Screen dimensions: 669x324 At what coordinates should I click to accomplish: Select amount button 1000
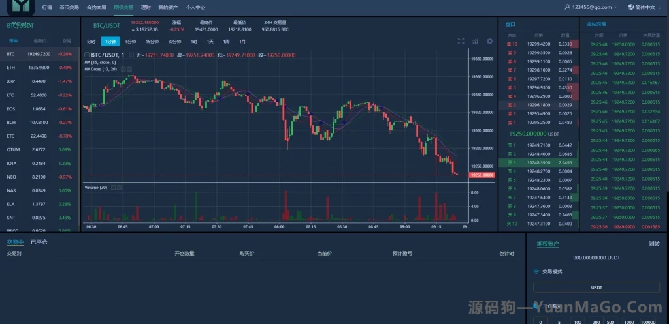click(x=628, y=322)
